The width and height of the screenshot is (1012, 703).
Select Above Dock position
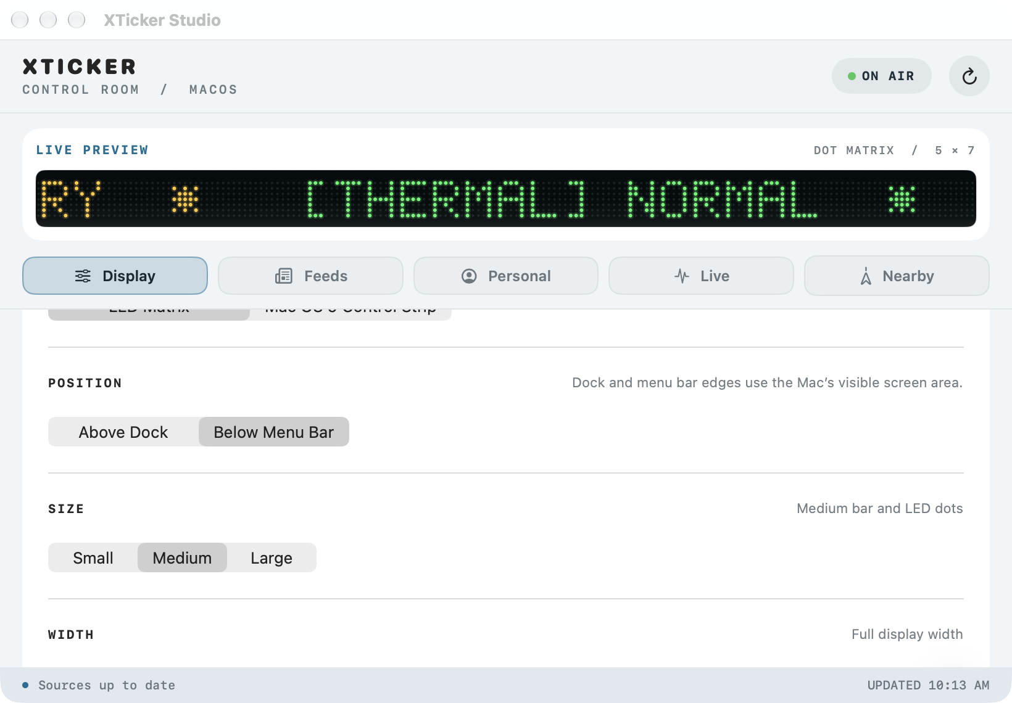[123, 432]
